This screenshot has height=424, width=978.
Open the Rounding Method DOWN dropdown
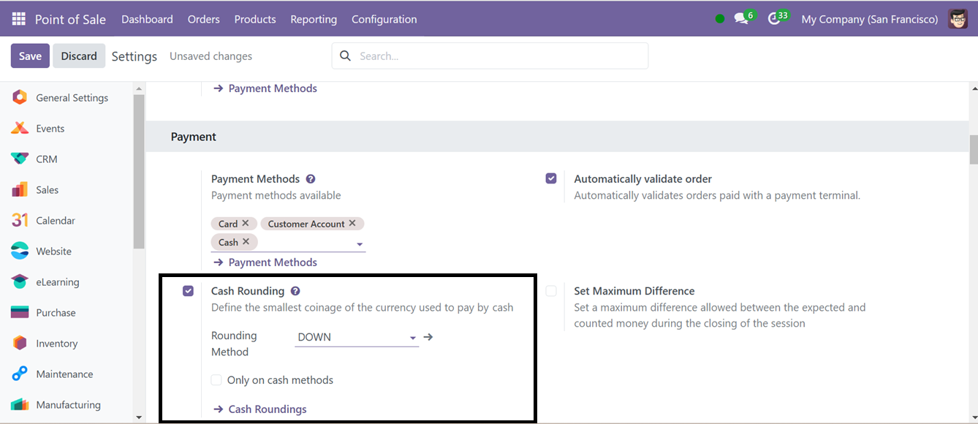(x=357, y=337)
